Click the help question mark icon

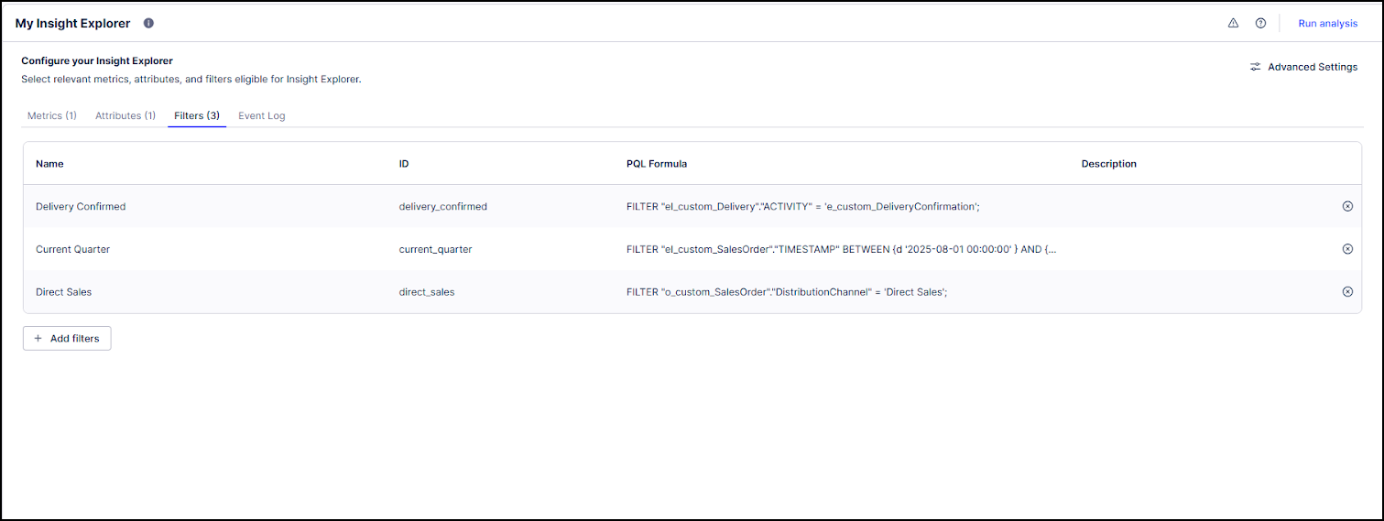tap(1260, 23)
